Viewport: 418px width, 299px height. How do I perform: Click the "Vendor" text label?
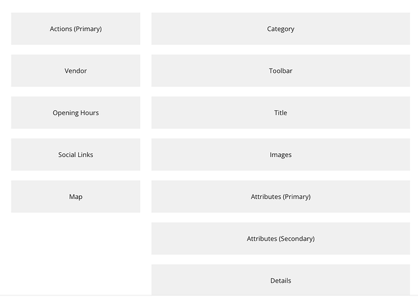[76, 71]
